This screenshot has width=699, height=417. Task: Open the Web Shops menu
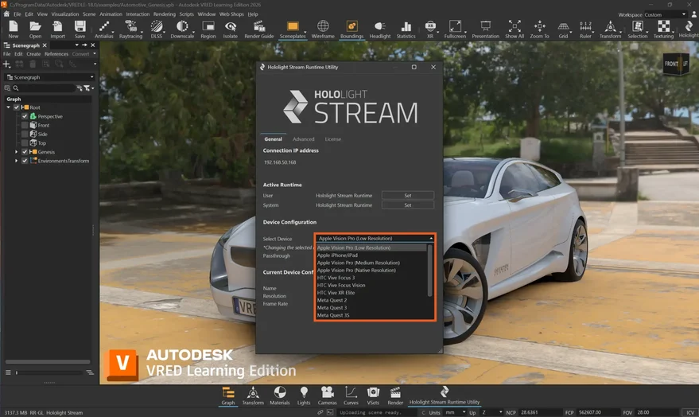point(231,14)
